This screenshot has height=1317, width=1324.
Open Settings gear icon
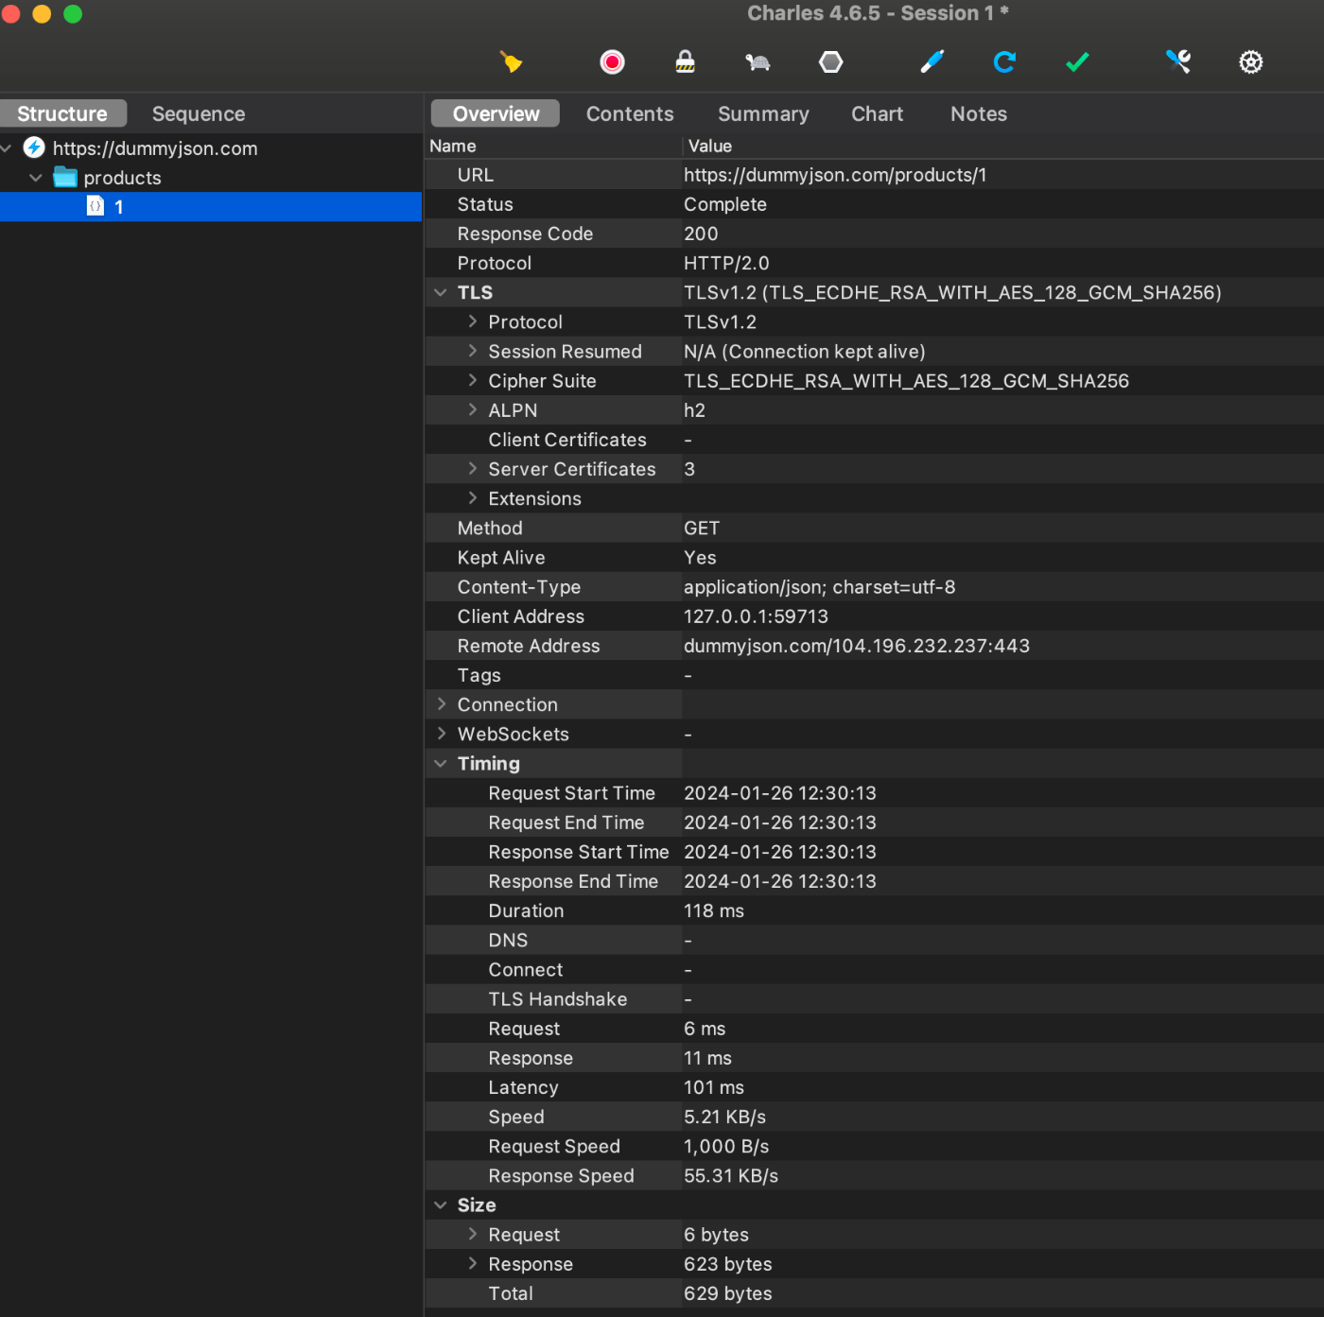pos(1251,62)
